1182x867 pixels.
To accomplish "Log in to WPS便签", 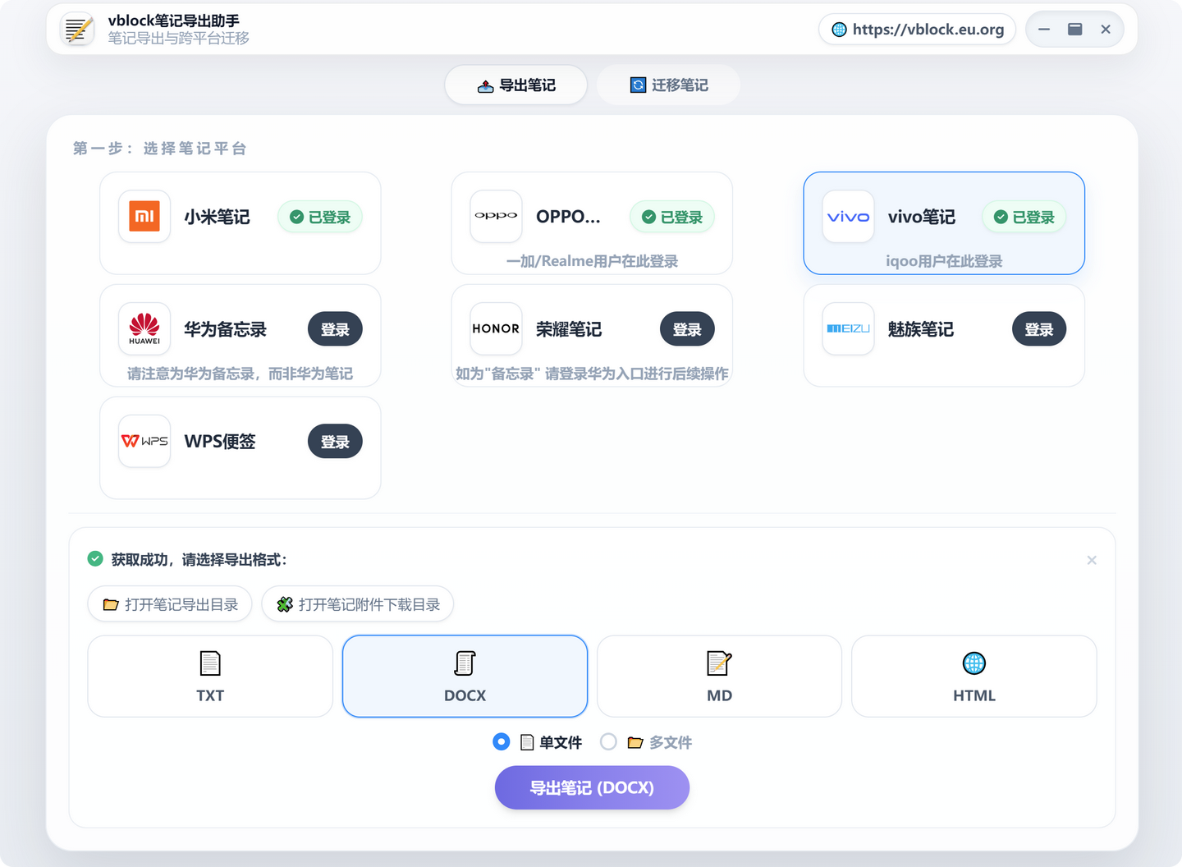I will (335, 442).
